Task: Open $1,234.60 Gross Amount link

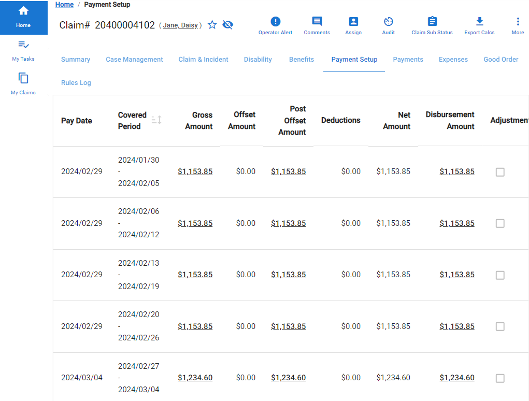Action: [195, 378]
